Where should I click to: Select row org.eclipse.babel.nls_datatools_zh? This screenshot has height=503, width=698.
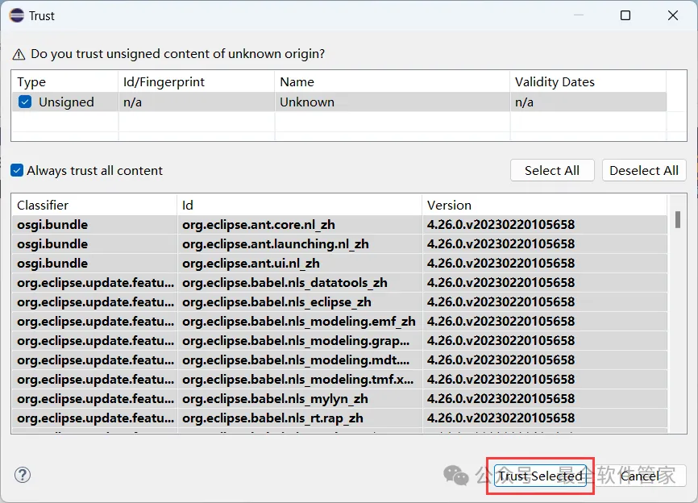point(339,283)
